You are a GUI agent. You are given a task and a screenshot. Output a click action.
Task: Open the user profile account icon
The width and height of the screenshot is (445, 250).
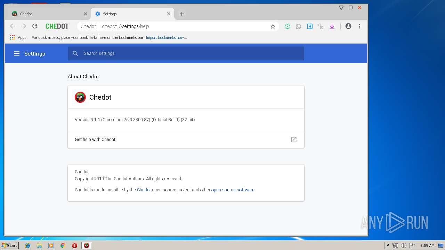point(348,26)
